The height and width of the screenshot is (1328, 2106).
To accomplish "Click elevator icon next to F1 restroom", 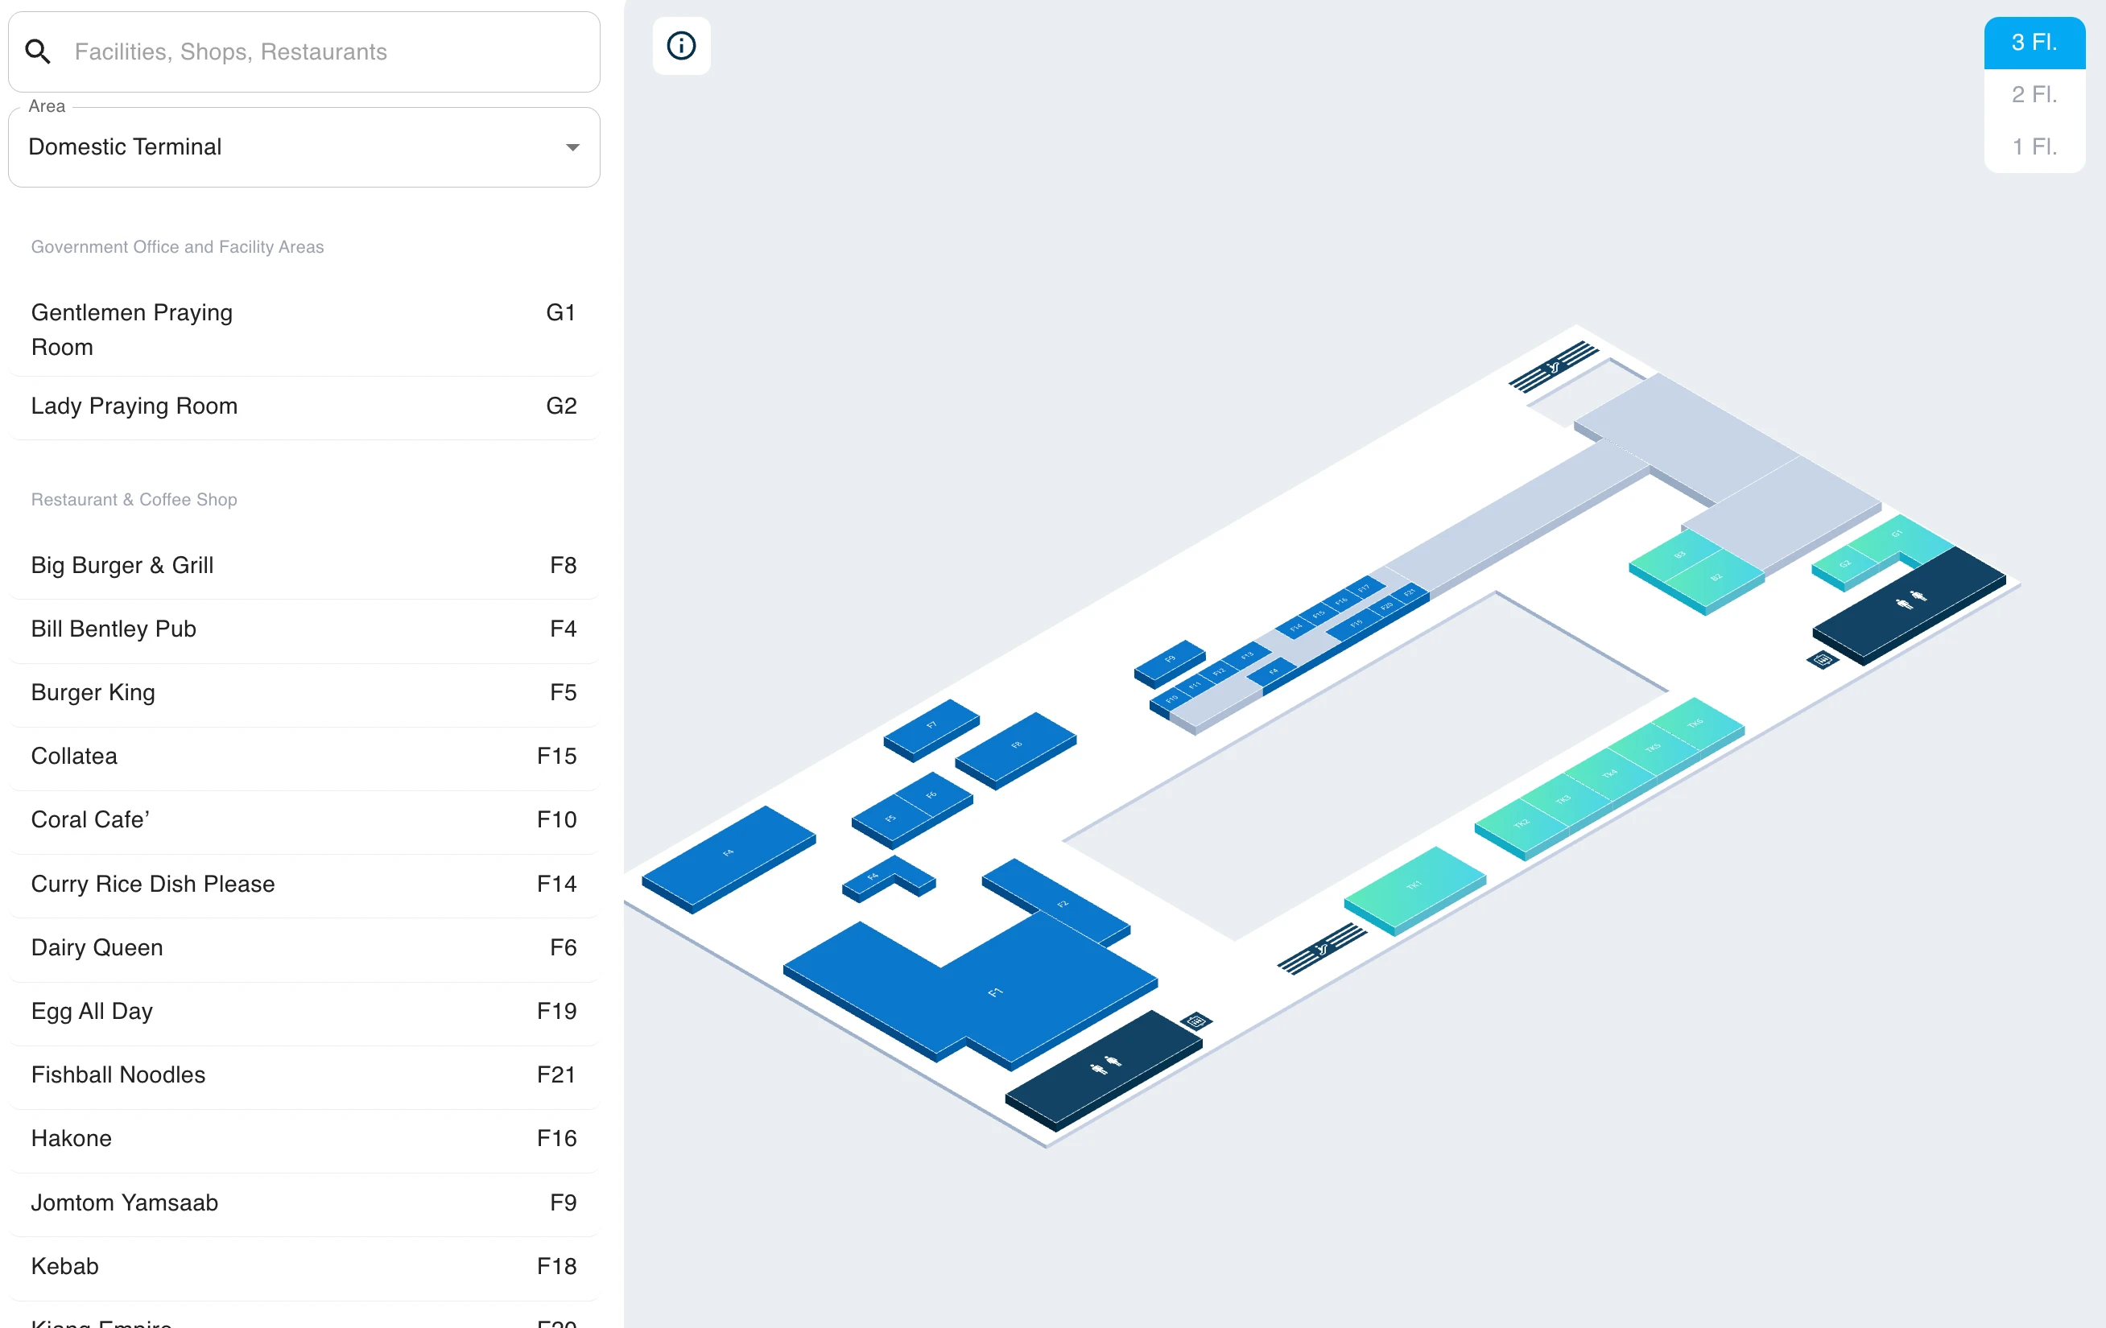I will 1196,1021.
